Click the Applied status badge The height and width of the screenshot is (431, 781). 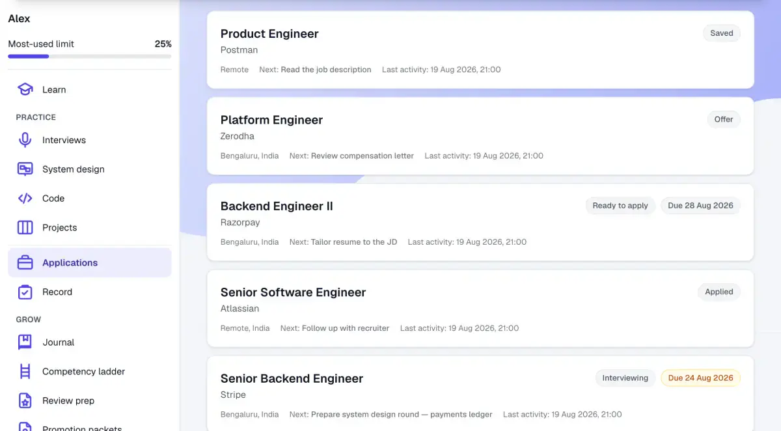(x=719, y=292)
